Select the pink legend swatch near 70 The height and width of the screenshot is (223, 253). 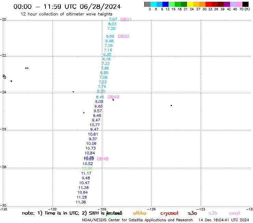(x=239, y=4)
